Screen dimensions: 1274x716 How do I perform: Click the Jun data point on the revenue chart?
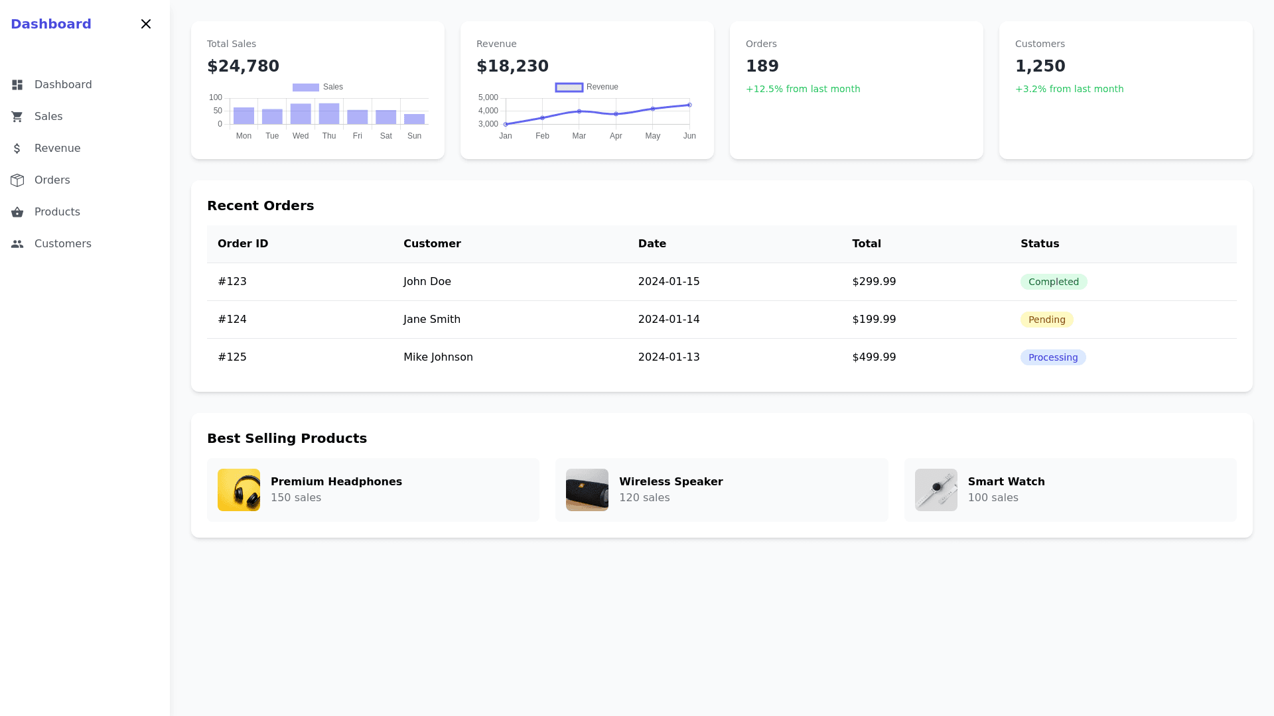[689, 105]
